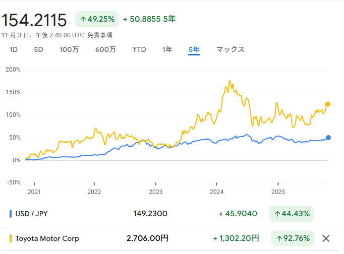This screenshot has width=344, height=254.
Task: Show the YTD chart range
Action: pos(139,49)
